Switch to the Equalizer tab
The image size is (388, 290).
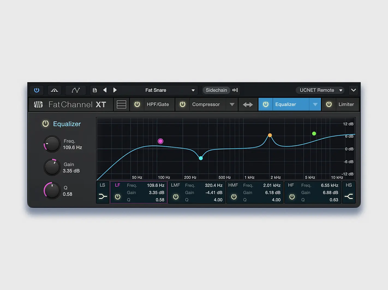coord(286,104)
